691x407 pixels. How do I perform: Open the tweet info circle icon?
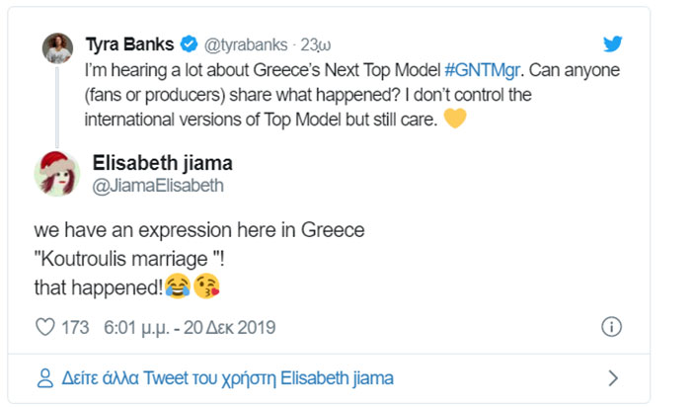[611, 327]
